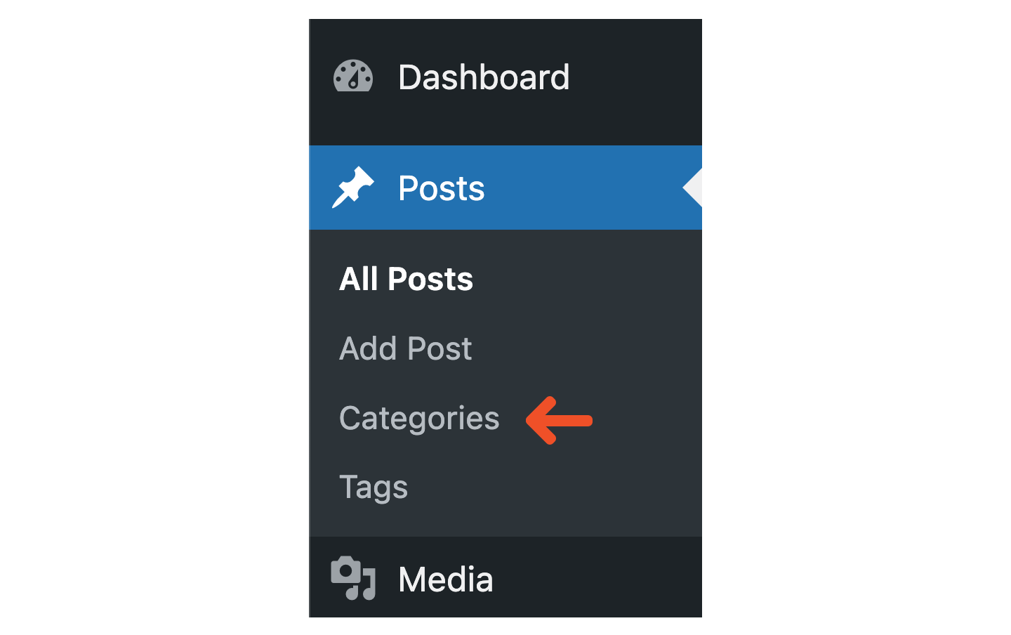
Task: Click the Media camera and music icon
Action: 353,578
